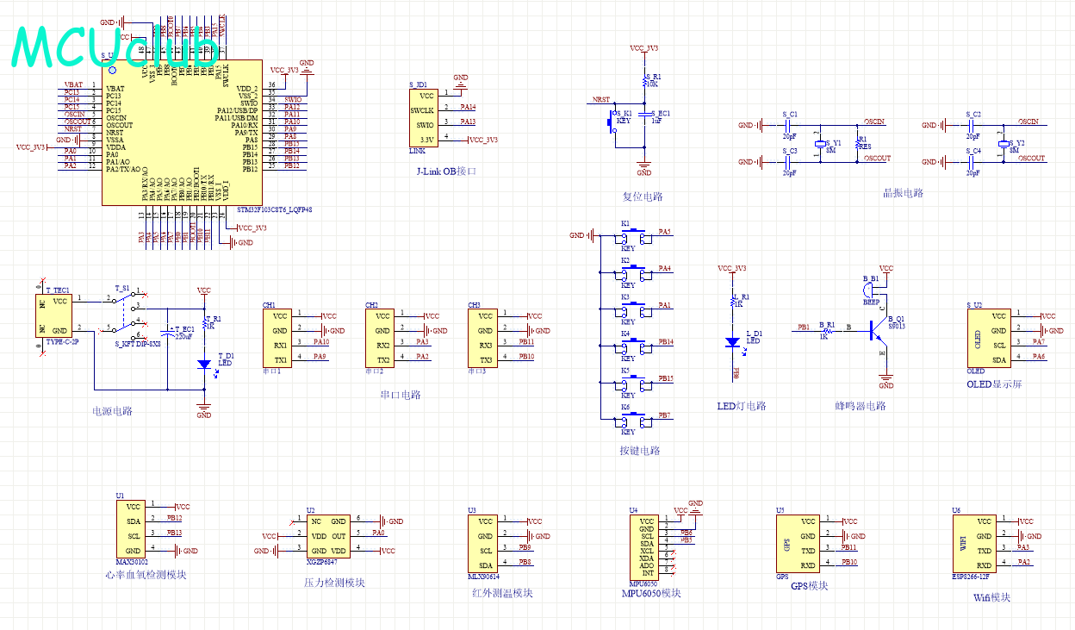
Task: Click the L_D1 LED symbol
Action: pyautogui.click(x=733, y=342)
